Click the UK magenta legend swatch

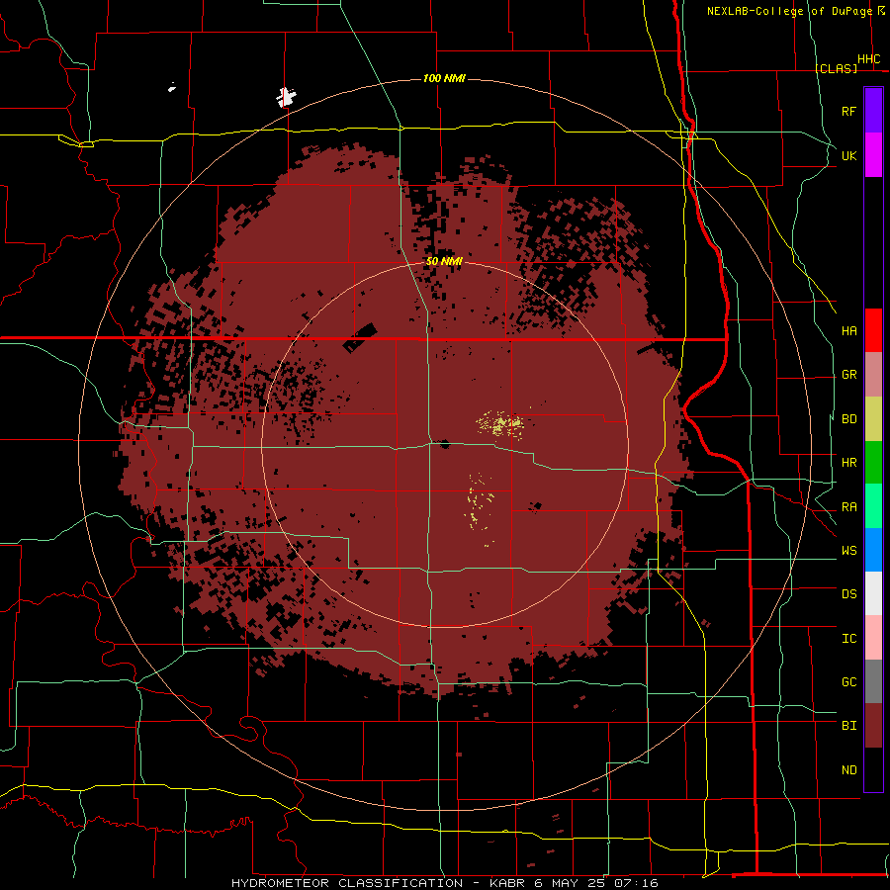[x=873, y=155]
